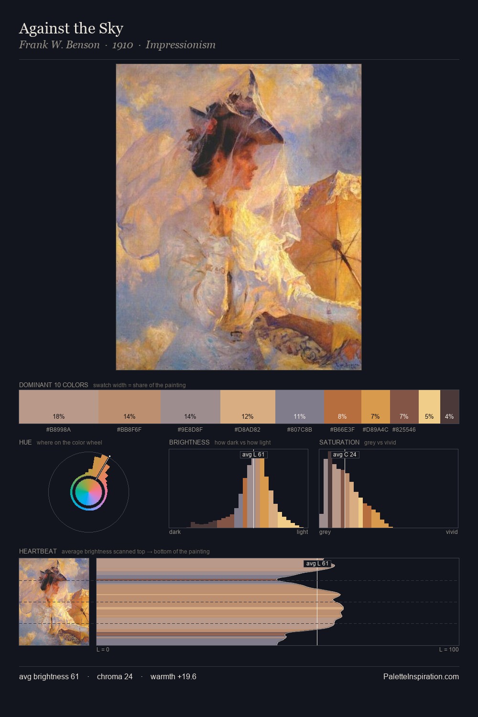Click the 'DOMINANT 10 COLORS' heading
The width and height of the screenshot is (478, 717).
(x=54, y=385)
